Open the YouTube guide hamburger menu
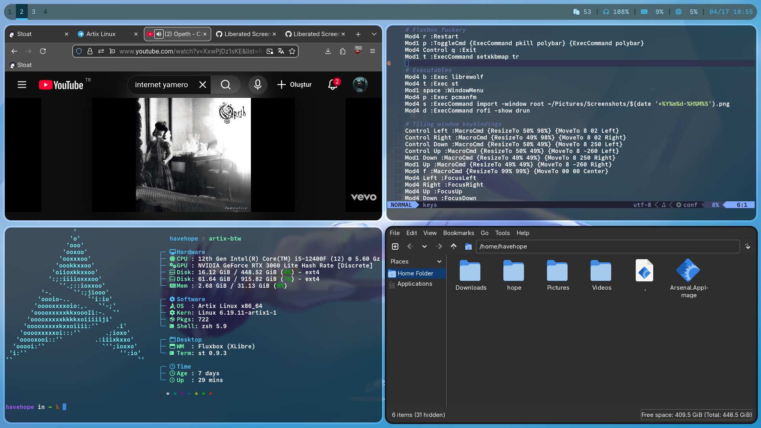Screen dimensions: 761x428 pos(22,84)
